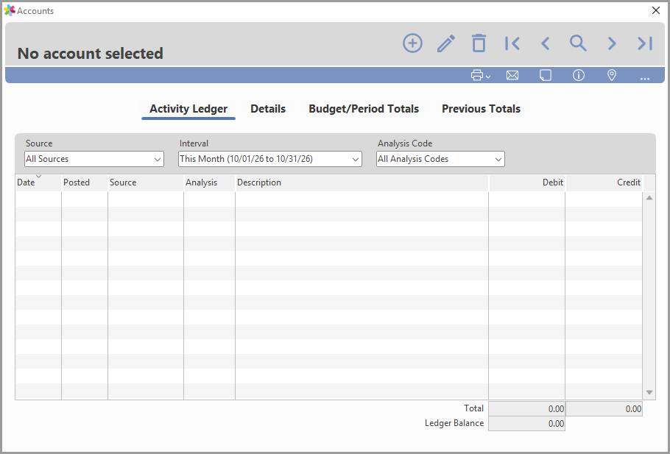Switch to the Activity Ledger tab
670x454 pixels.
pos(188,109)
